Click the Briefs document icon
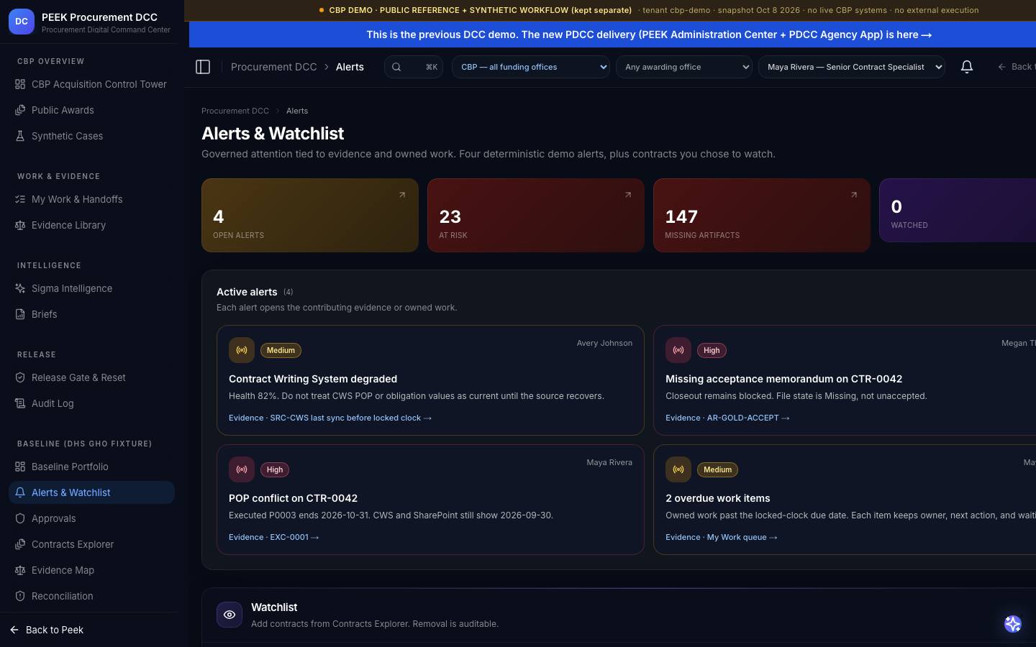Viewport: 1036px width, 647px height. 20,314
